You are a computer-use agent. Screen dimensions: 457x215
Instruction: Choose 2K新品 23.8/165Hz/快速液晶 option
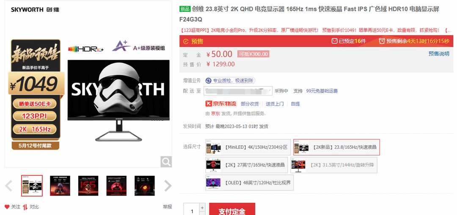pos(336,147)
